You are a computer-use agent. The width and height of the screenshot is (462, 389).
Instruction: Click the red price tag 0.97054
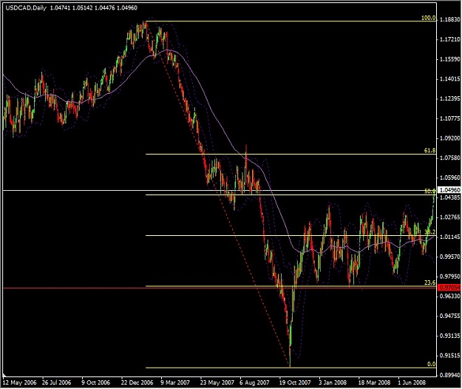pyautogui.click(x=449, y=288)
